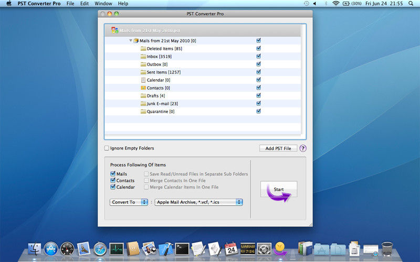The height and width of the screenshot is (262, 420).
Task: Click PST Converter Pro dock icon
Action: (x=280, y=249)
